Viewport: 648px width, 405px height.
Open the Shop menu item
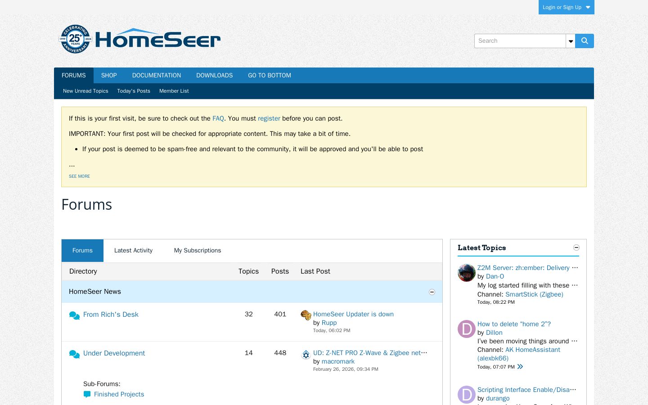coord(109,76)
